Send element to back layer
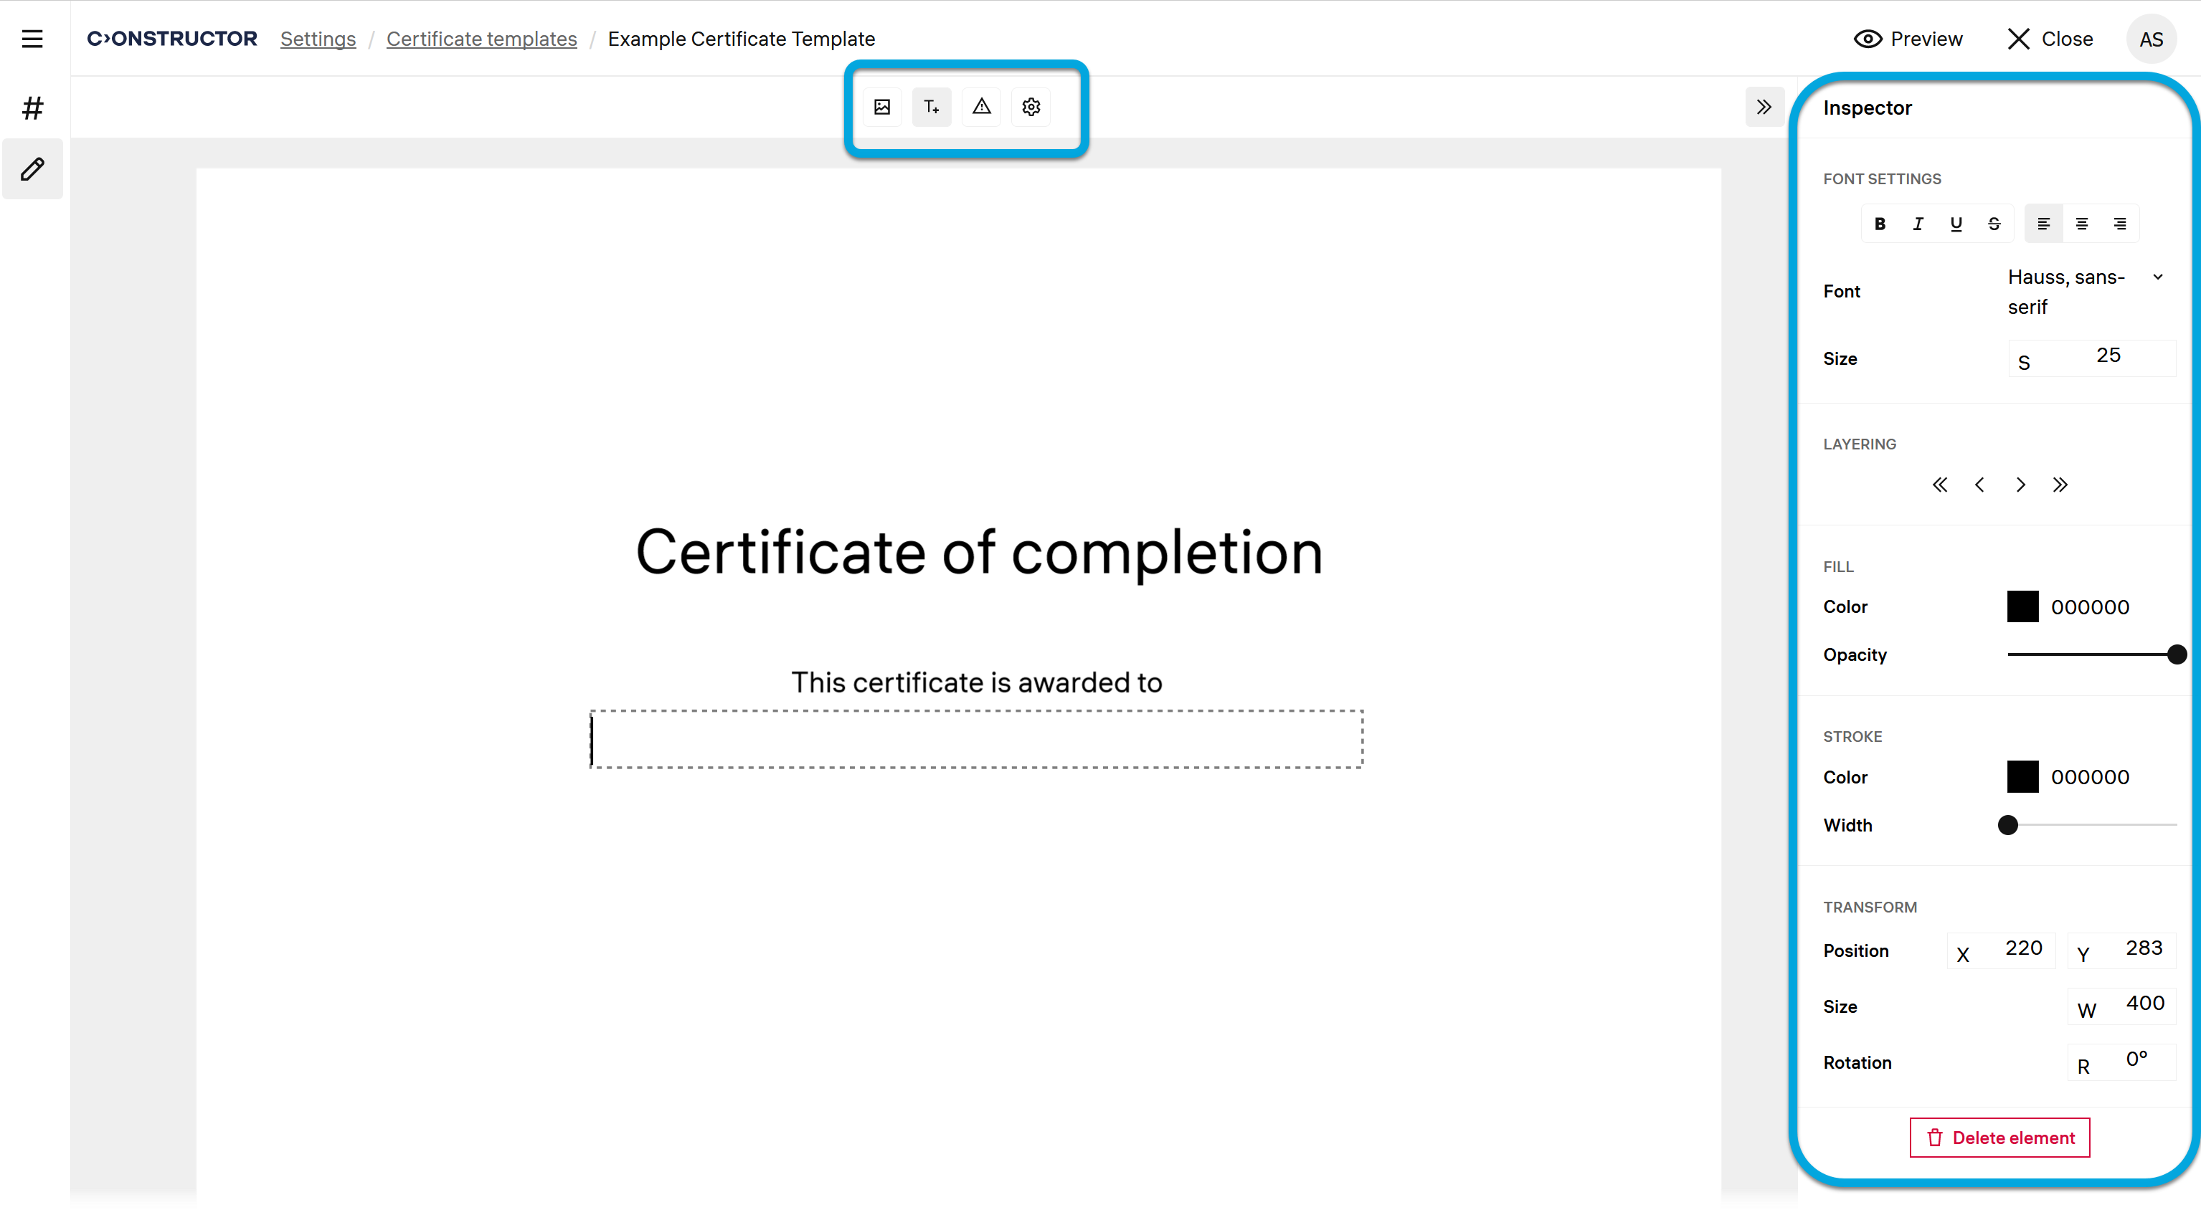The image size is (2201, 1210). (1939, 485)
